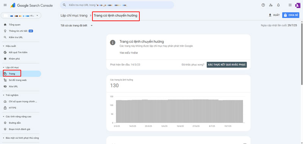Click the info icon in the redirect card
This screenshot has width=303, height=144.
coord(112,42)
